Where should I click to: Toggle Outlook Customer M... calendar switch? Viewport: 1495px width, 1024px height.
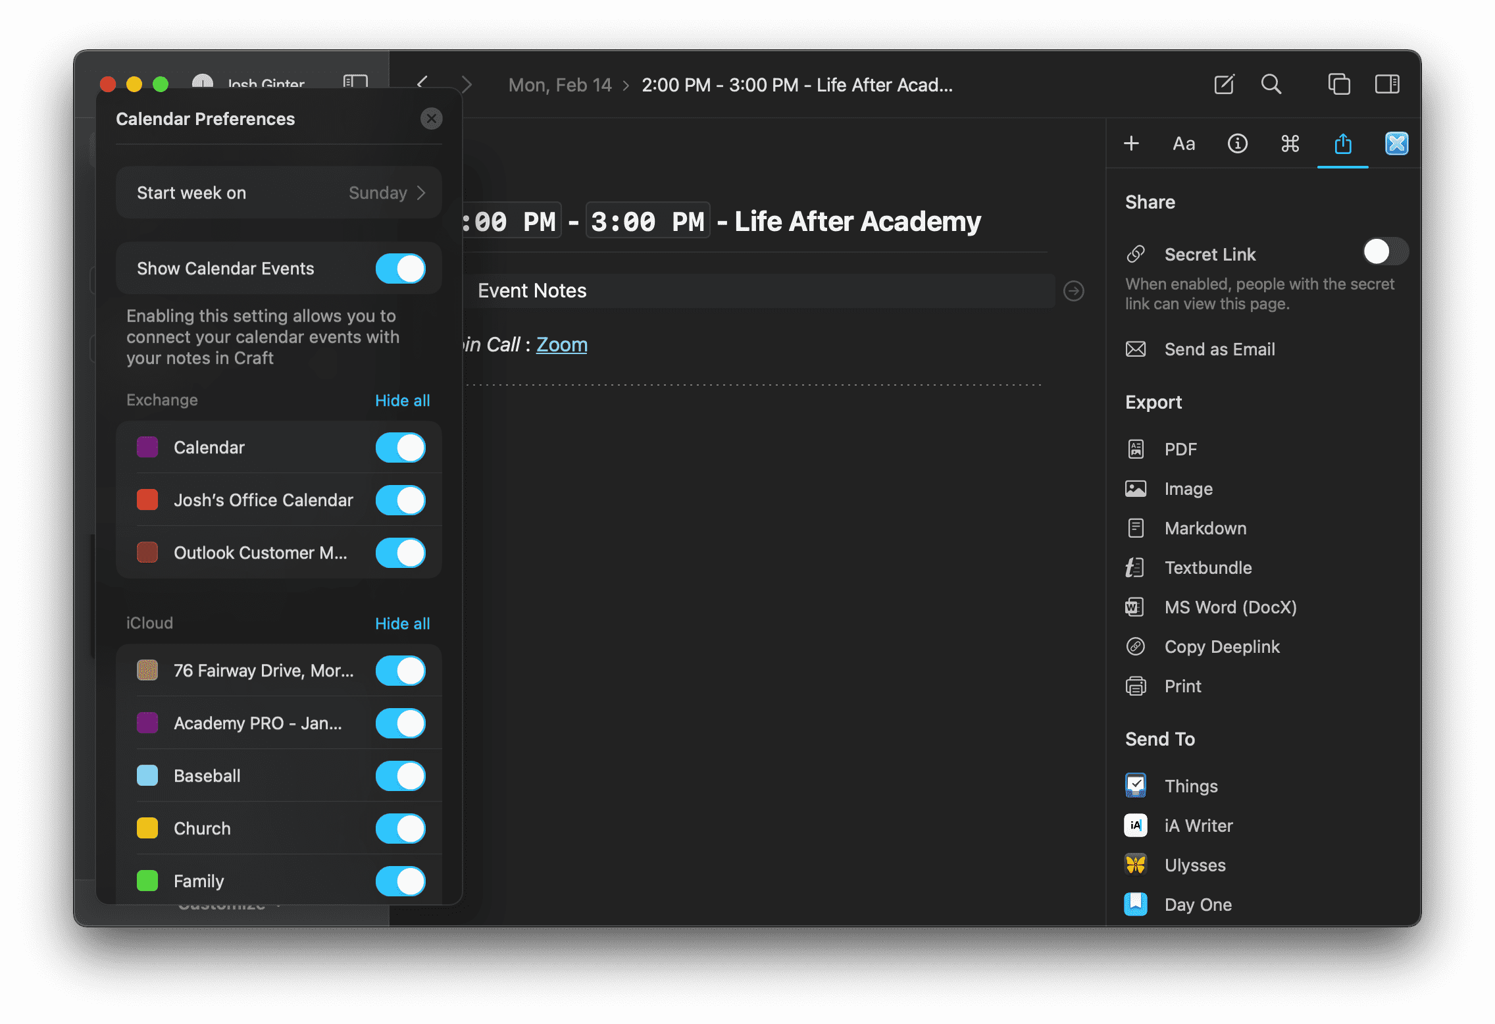click(401, 553)
